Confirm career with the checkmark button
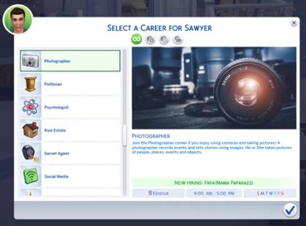 (x=290, y=210)
